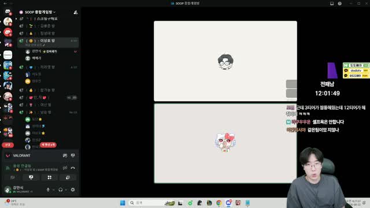
Task: Open the green circular app in taskbar
Action: tap(190, 203)
